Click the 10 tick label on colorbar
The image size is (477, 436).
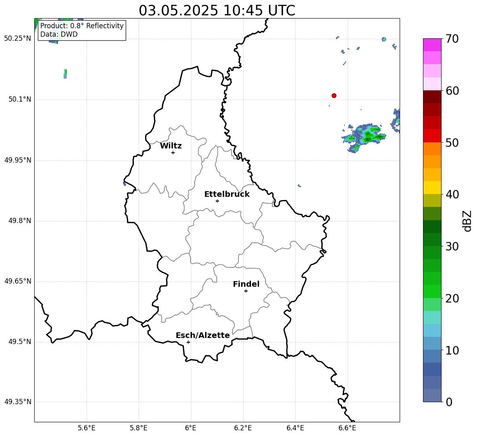452,350
